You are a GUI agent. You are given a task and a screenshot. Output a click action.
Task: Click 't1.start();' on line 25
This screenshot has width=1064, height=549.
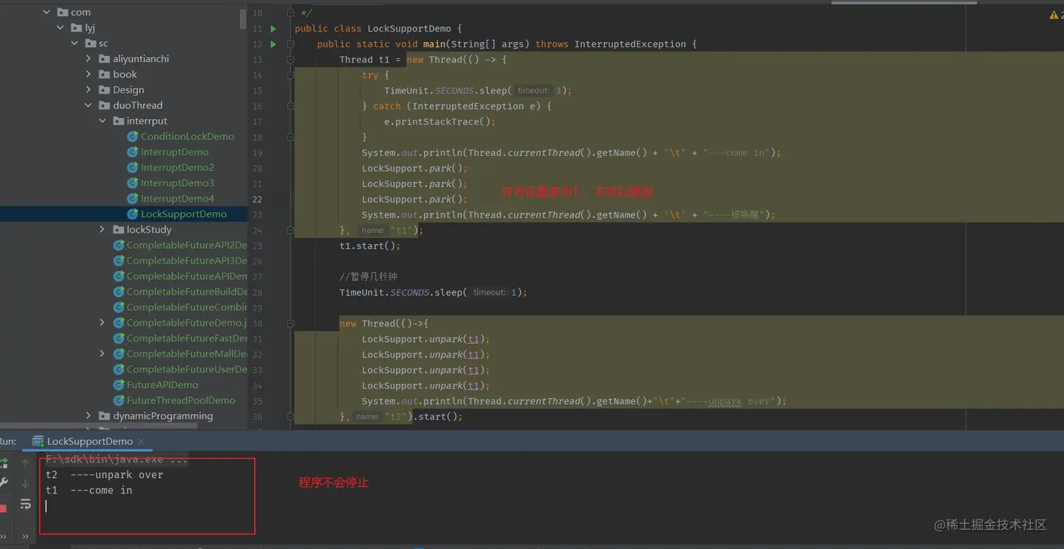tap(370, 246)
